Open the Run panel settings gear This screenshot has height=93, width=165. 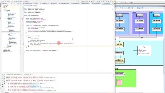[111, 73]
